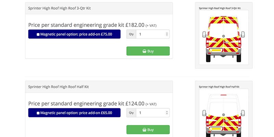Decrease Half Kit quantity with down arrow
Viewport: 274px width, 137px height.
(x=167, y=114)
